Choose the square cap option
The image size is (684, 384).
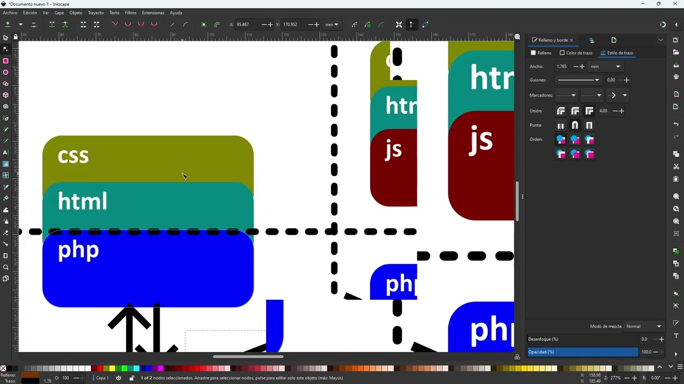(589, 125)
